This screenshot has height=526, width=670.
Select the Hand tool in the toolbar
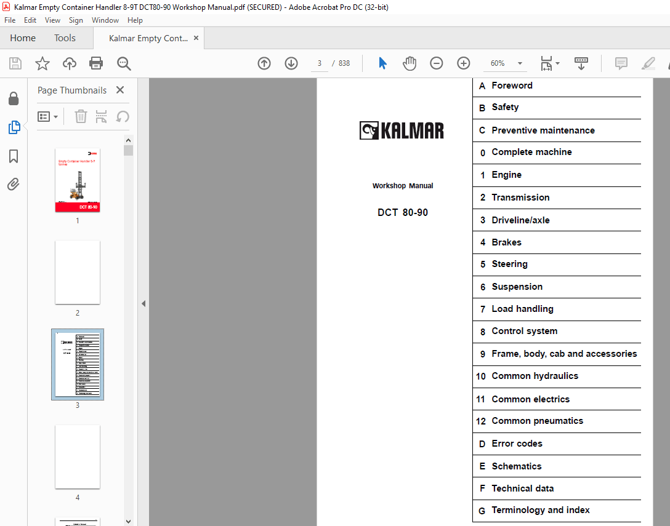[x=409, y=63]
